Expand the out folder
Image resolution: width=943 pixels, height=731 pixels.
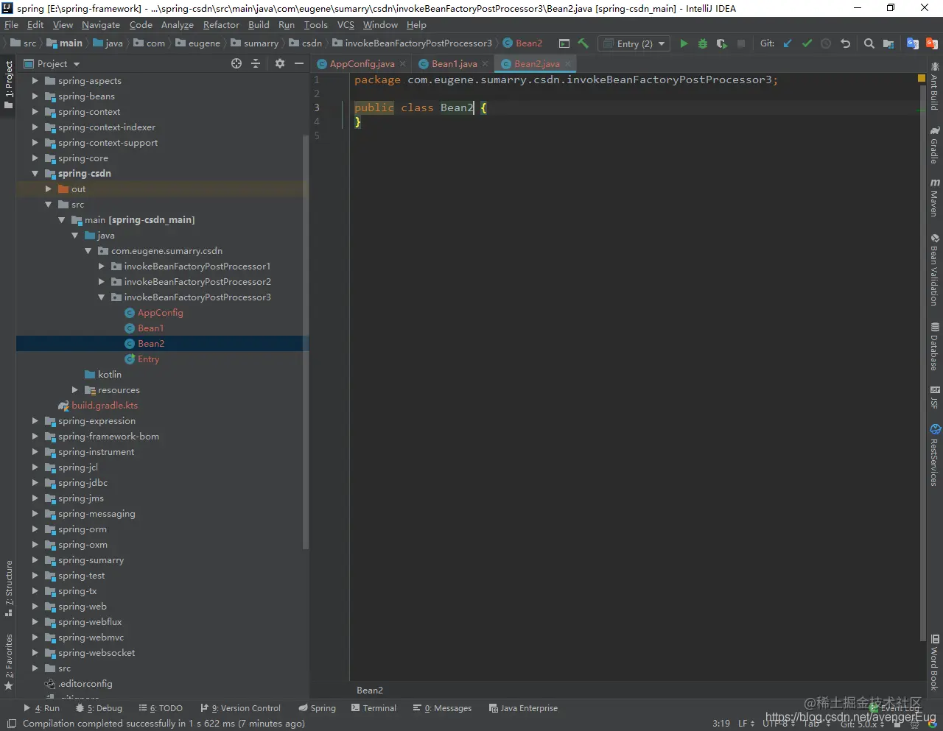[x=48, y=189]
